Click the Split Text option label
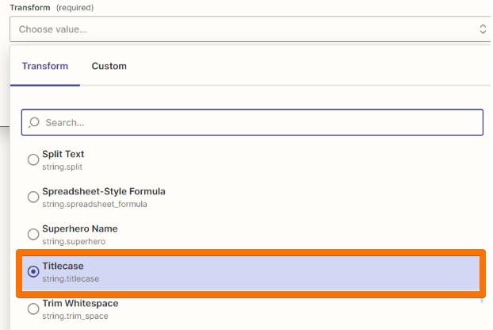Viewport: 493px width, 330px height. click(x=63, y=154)
